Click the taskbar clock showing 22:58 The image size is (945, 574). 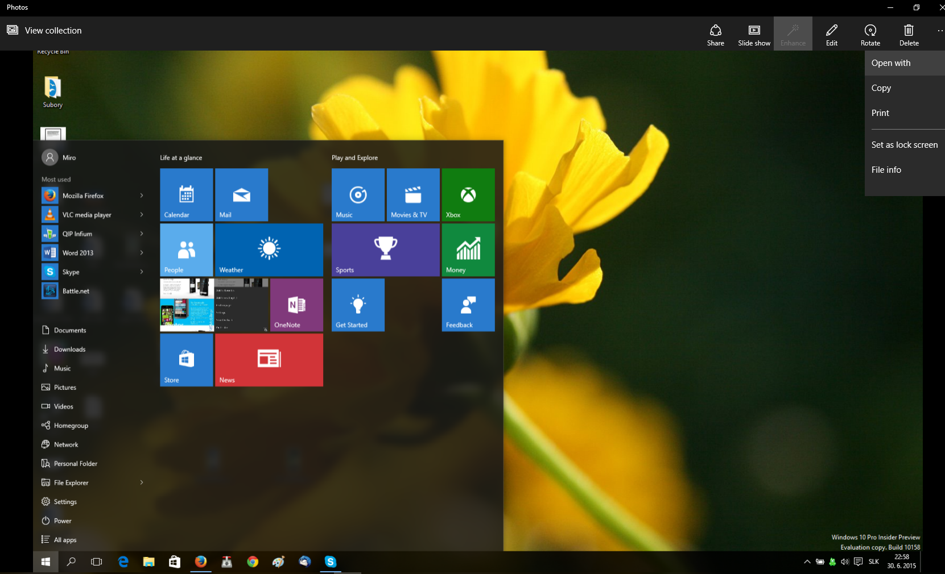pos(902,561)
